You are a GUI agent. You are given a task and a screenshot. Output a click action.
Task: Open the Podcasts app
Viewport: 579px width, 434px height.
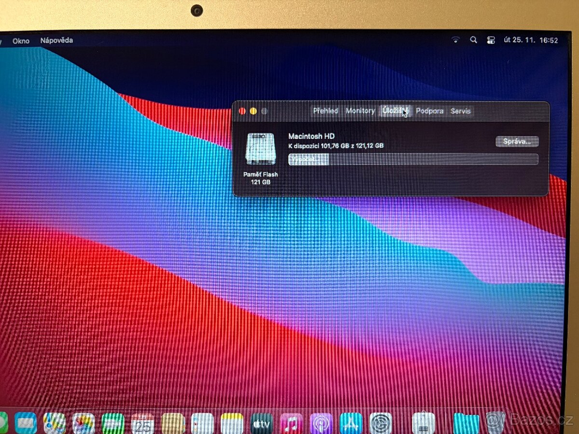(x=321, y=423)
